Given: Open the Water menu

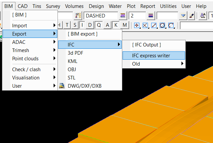Looking at the screenshot, I should click(115, 6).
